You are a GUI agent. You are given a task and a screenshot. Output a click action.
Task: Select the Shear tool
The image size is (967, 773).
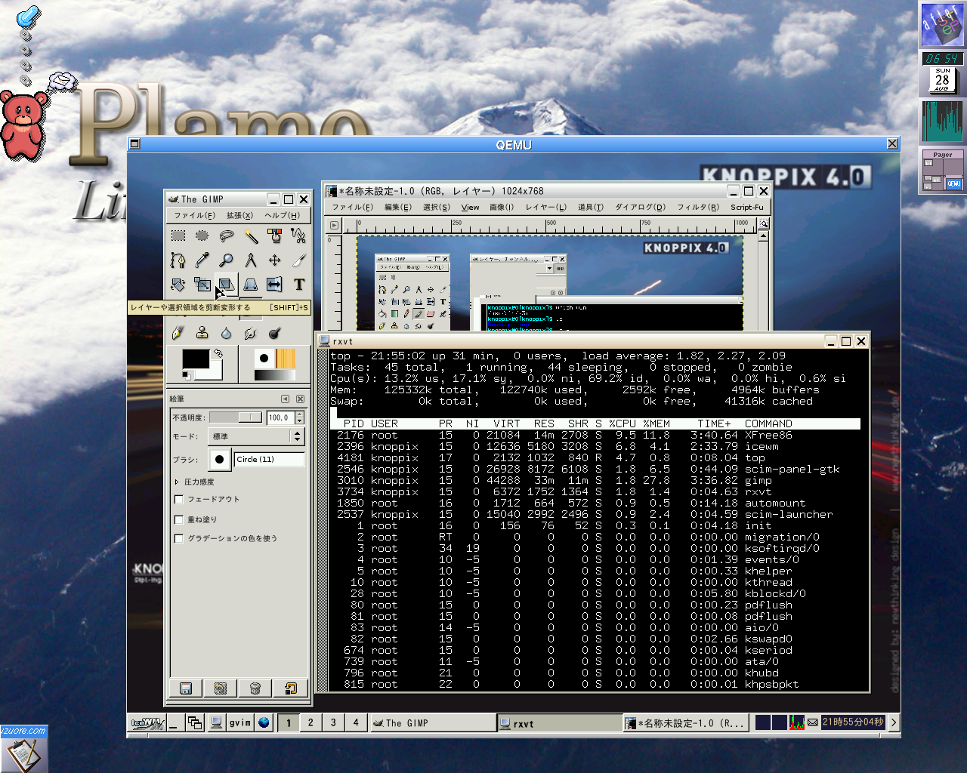pos(227,285)
